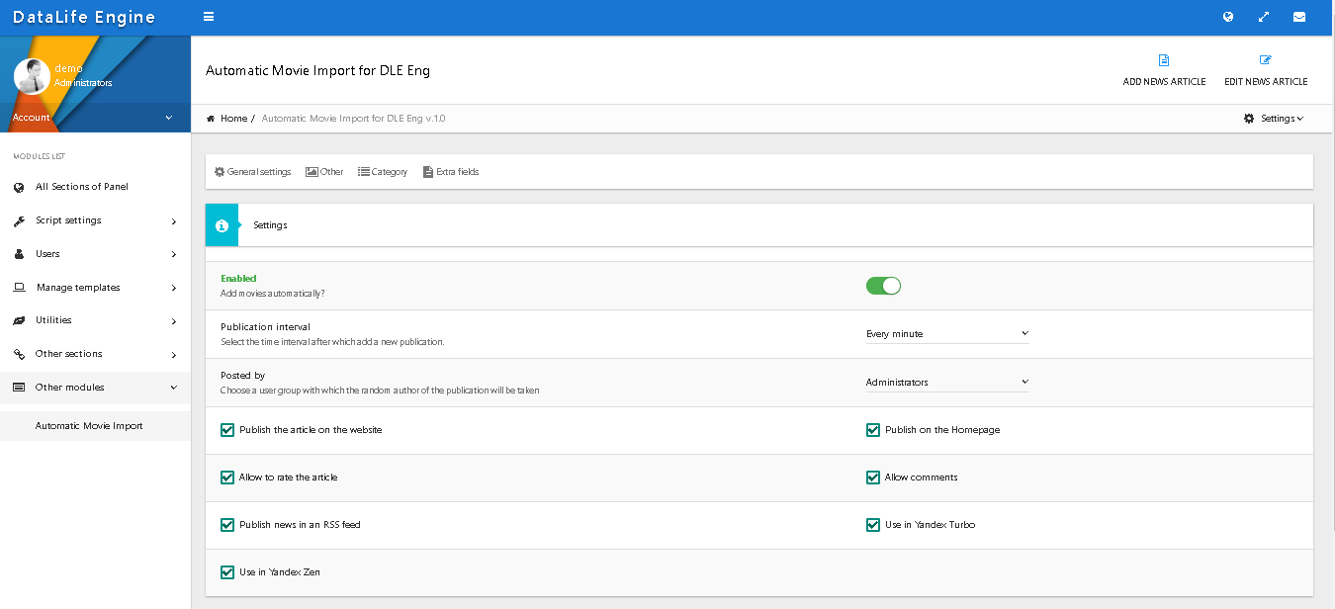
Task: Uncheck Publish news in an RSS feed
Action: tap(227, 525)
